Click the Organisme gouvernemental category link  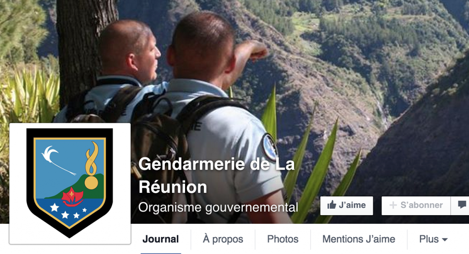pyautogui.click(x=218, y=207)
